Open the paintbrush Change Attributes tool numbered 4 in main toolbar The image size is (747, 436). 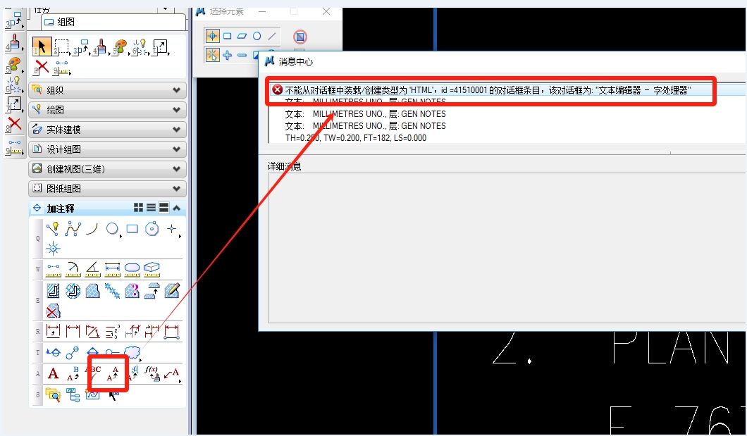(x=101, y=47)
